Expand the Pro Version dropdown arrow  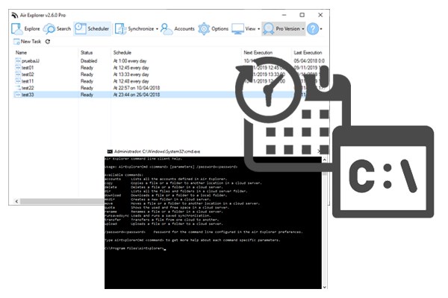[303, 29]
